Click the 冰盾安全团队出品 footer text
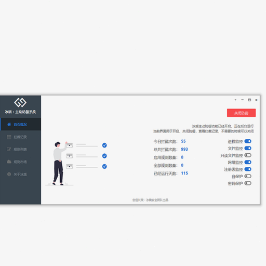This screenshot has height=266, width=266. tap(157, 200)
